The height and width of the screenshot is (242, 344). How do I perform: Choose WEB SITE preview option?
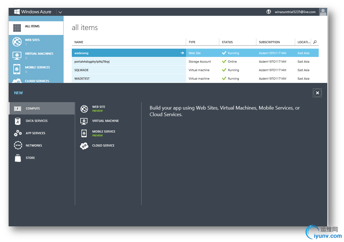[99, 109]
